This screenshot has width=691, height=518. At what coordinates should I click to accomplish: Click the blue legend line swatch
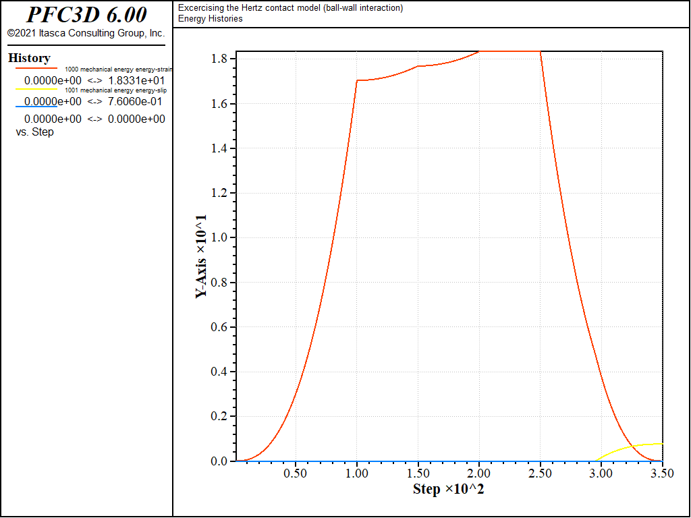click(36, 107)
